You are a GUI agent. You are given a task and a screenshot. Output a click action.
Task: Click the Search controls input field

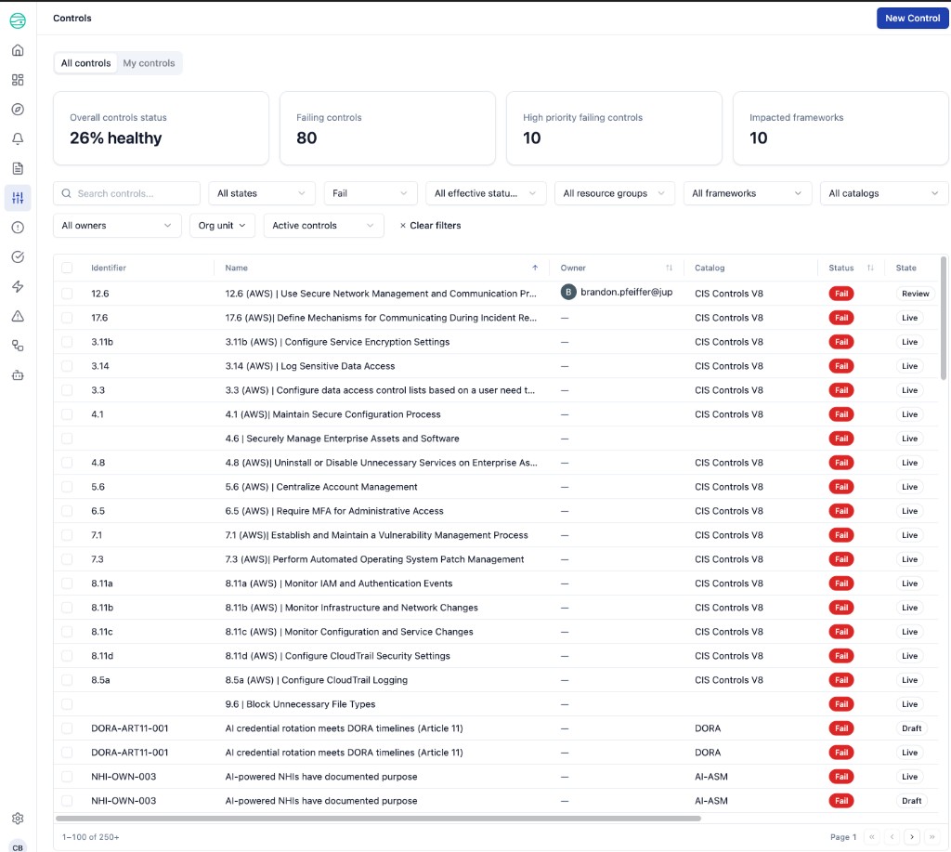click(x=126, y=193)
